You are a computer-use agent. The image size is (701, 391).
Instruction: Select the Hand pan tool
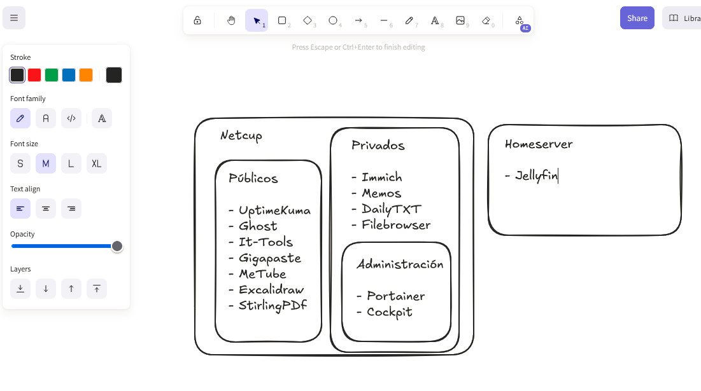click(x=231, y=20)
